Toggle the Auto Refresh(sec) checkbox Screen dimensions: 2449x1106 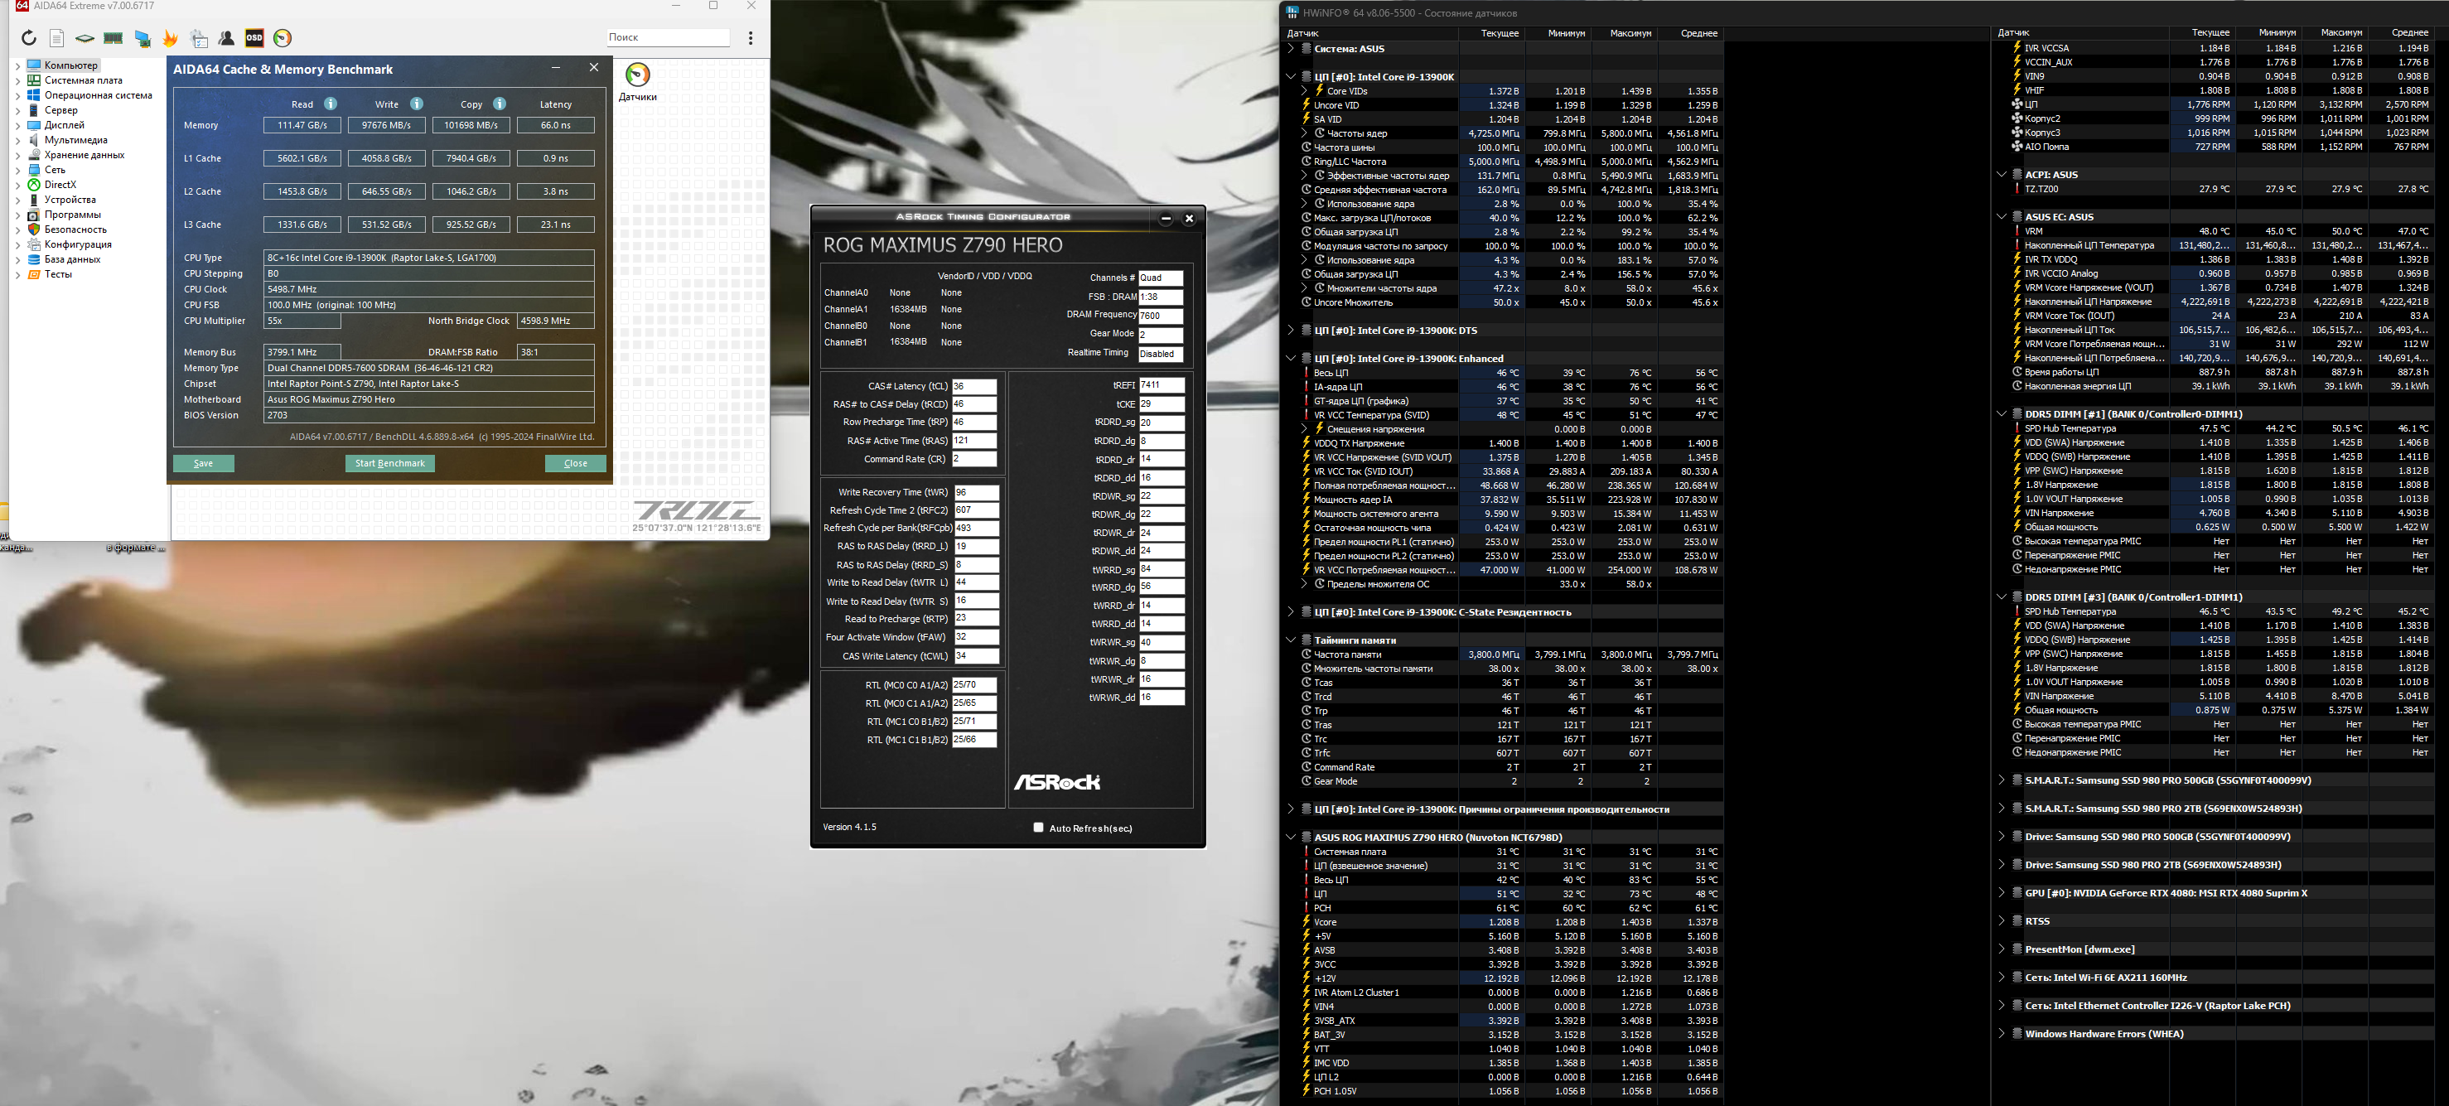point(1038,828)
